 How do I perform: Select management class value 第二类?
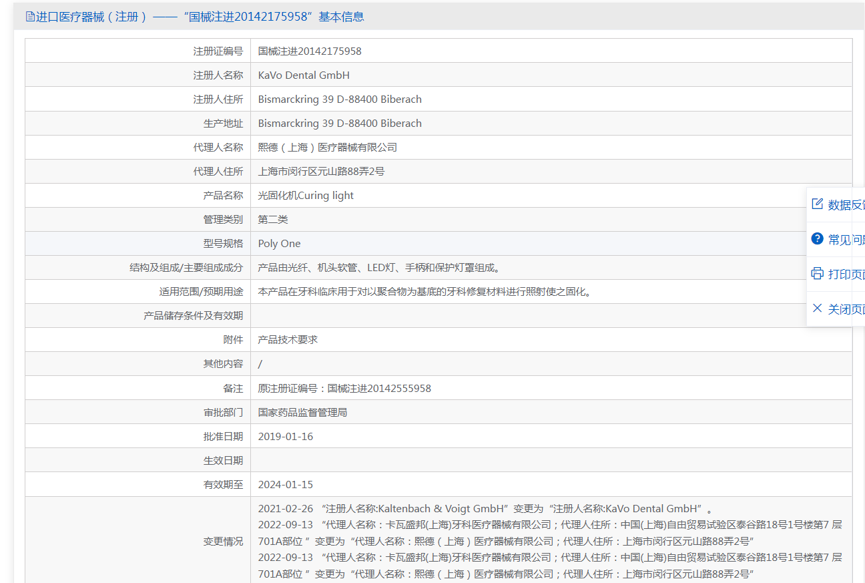273,219
